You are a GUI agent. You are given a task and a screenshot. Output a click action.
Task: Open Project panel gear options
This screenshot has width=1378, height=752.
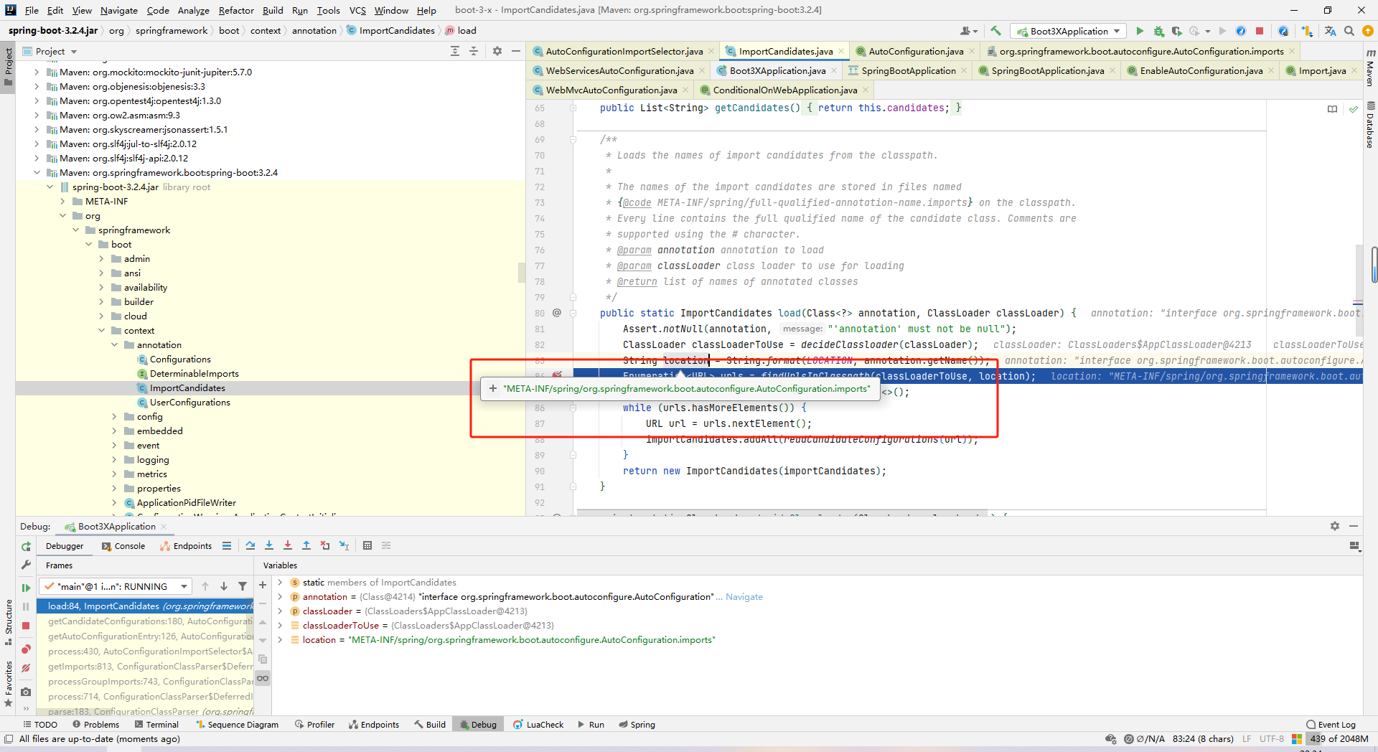point(497,51)
